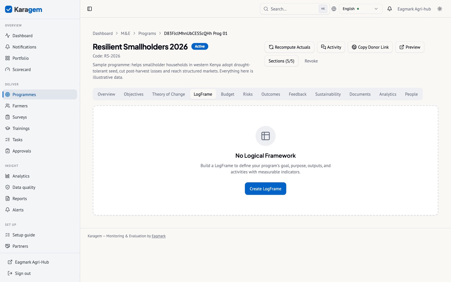451x282 pixels.
Task: Open Alerts from the sidebar
Action: pyautogui.click(x=40, y=210)
